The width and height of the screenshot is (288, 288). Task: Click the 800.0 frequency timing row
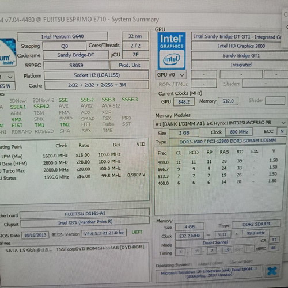point(217,161)
